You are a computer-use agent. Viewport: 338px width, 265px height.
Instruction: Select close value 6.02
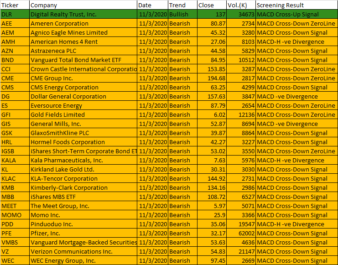[x=212, y=114]
